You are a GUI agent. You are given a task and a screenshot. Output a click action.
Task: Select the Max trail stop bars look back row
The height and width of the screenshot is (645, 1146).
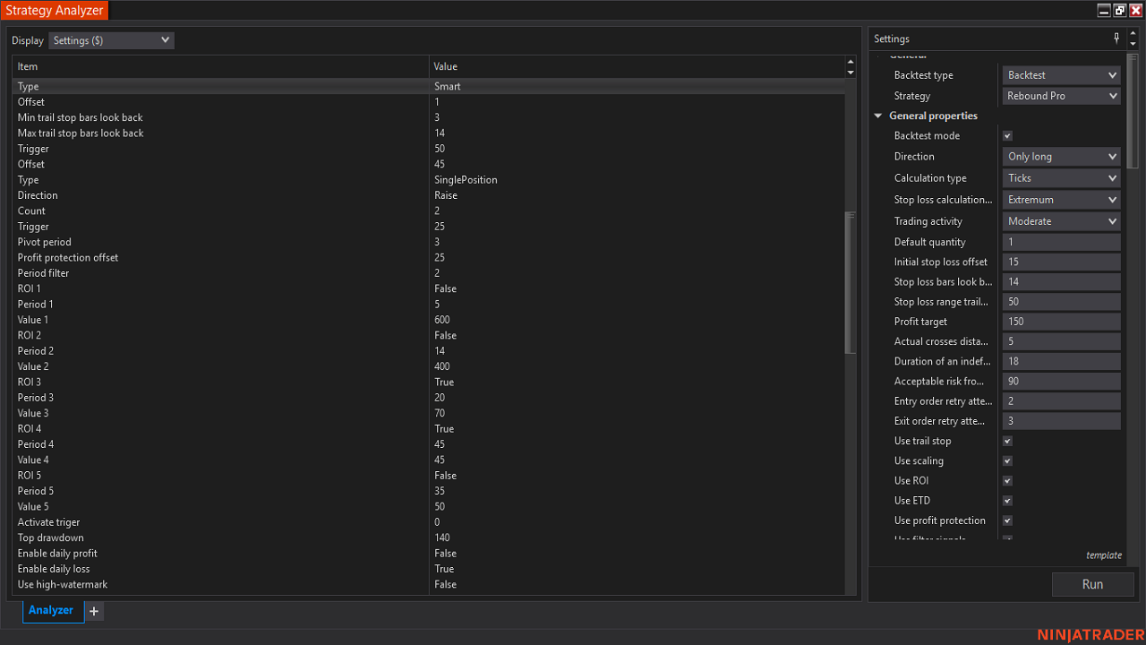tap(429, 133)
